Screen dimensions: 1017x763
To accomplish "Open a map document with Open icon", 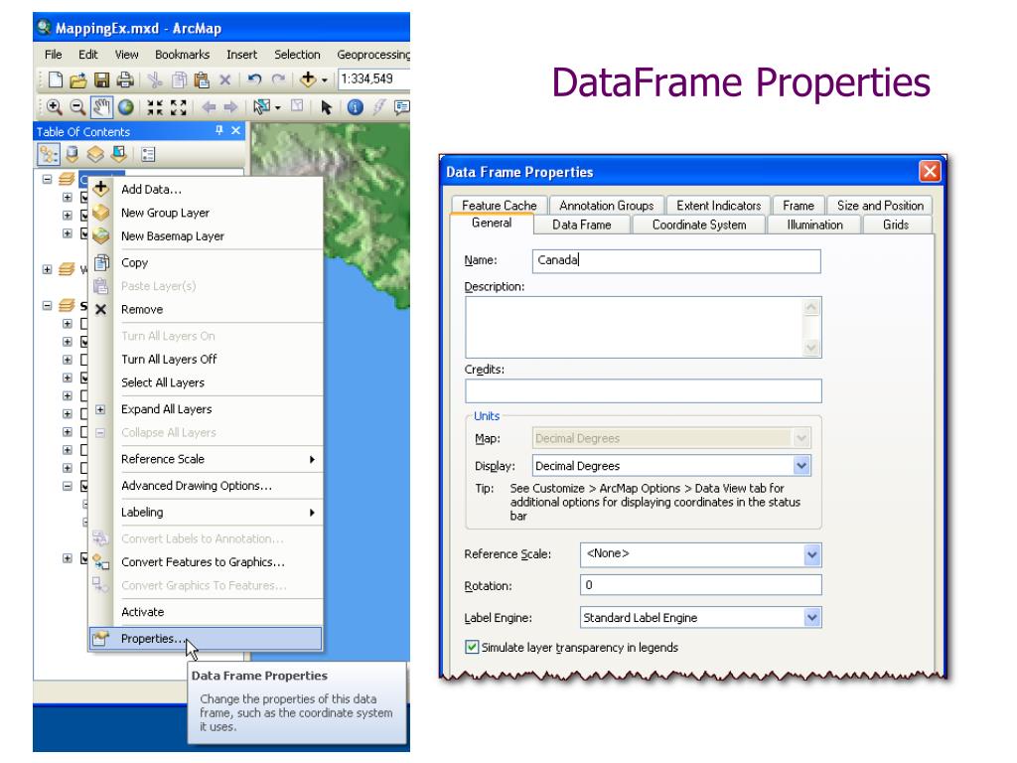I will coord(78,79).
